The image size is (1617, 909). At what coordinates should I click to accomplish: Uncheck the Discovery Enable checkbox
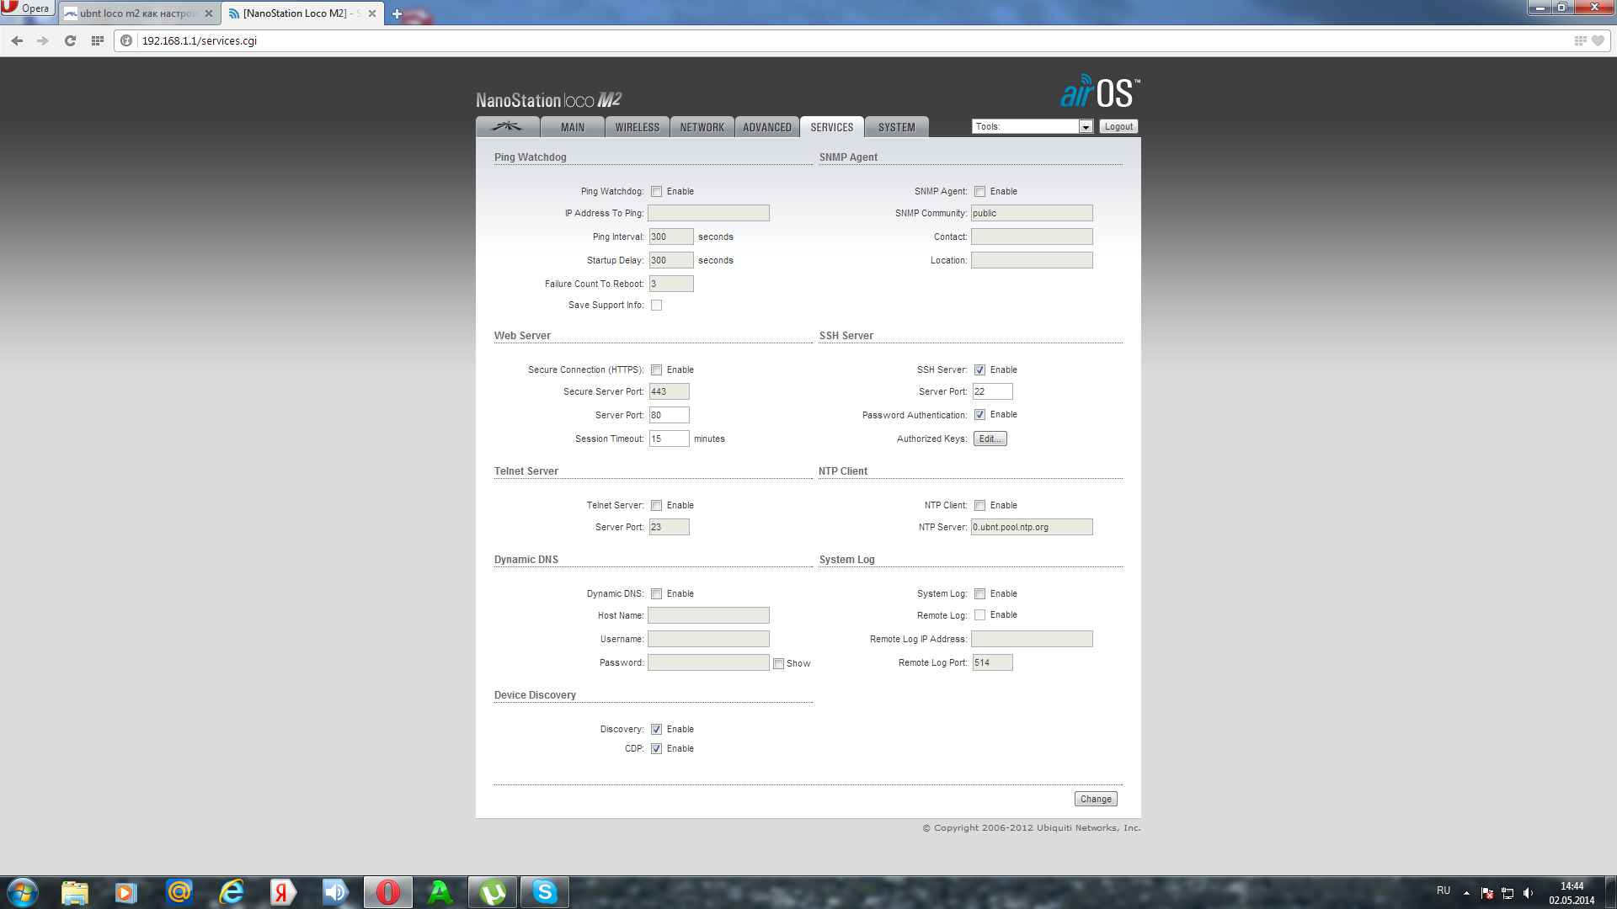[x=656, y=730]
